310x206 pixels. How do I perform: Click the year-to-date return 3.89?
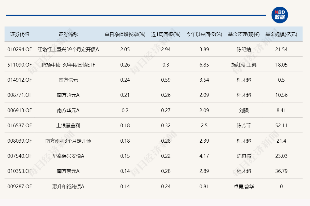pyautogui.click(x=204, y=50)
